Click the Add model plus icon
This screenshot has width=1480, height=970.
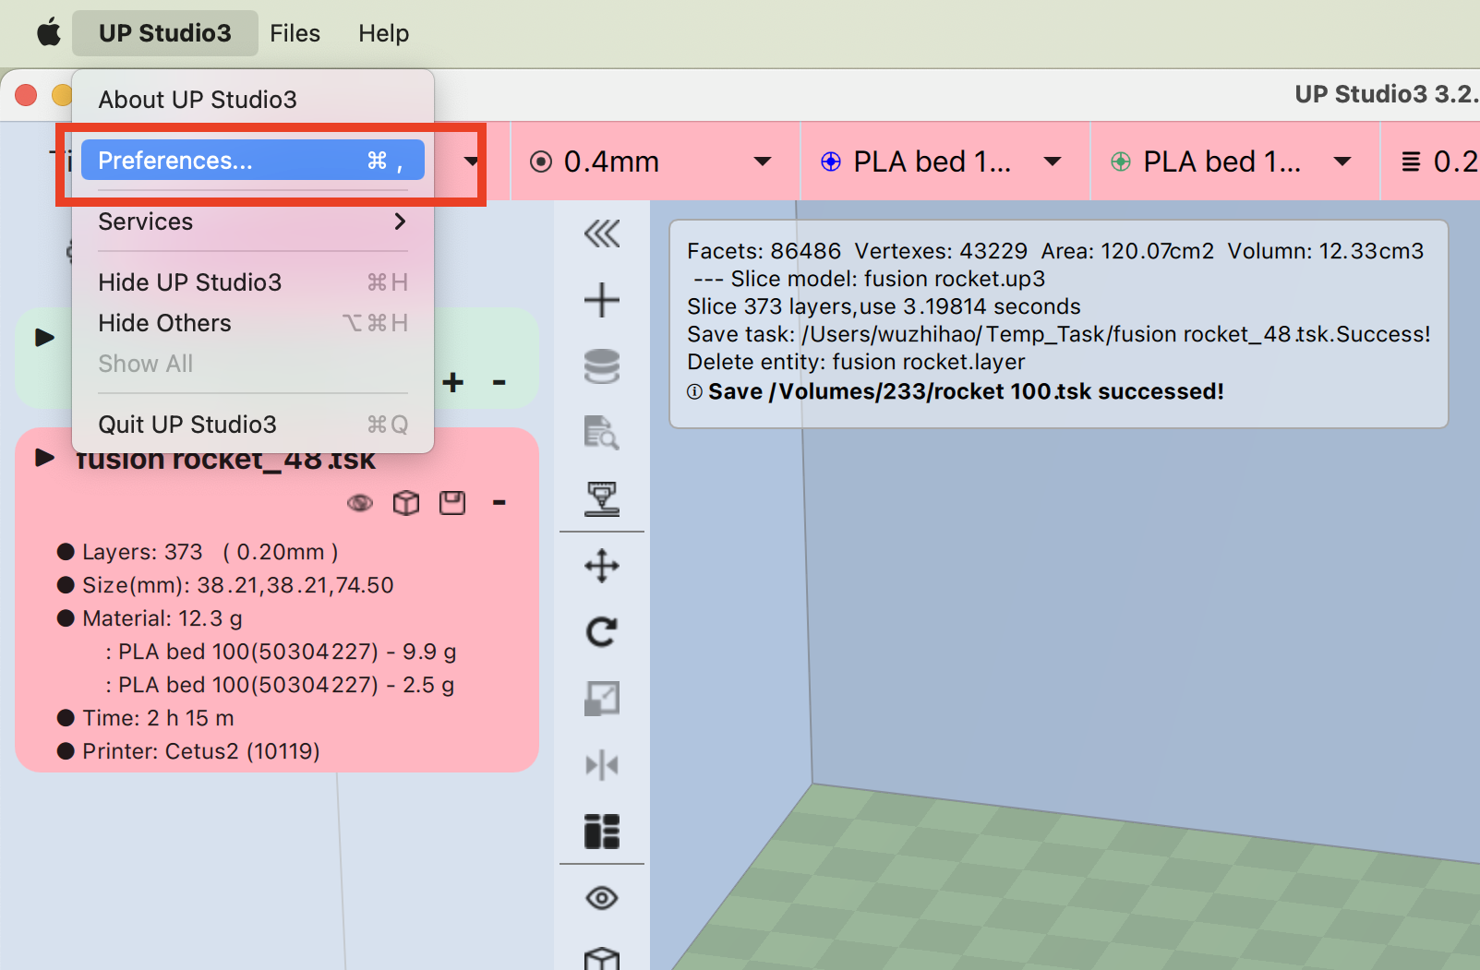click(x=602, y=300)
